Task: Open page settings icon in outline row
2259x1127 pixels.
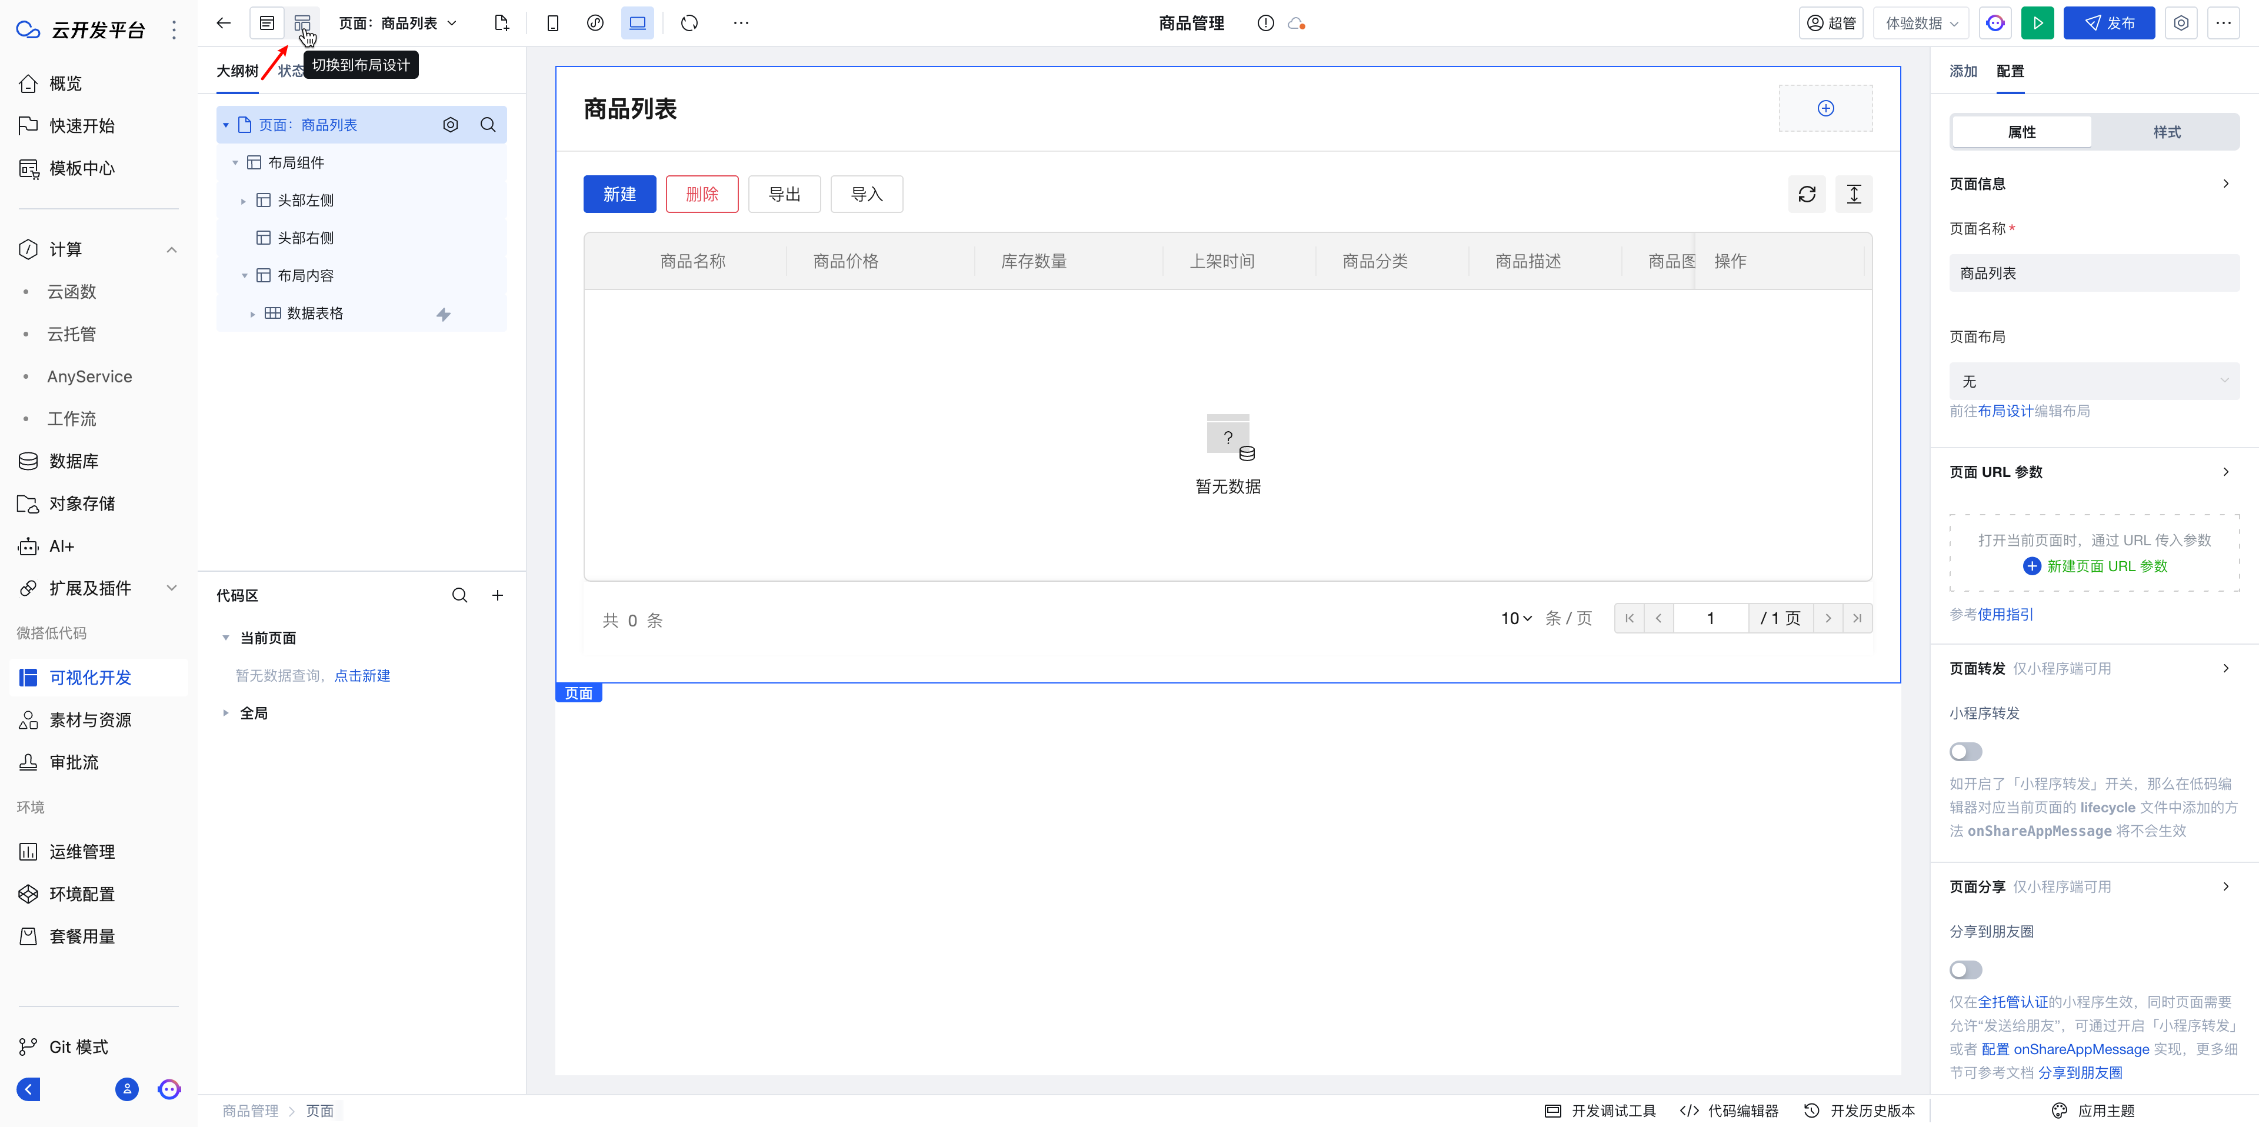Action: click(451, 125)
